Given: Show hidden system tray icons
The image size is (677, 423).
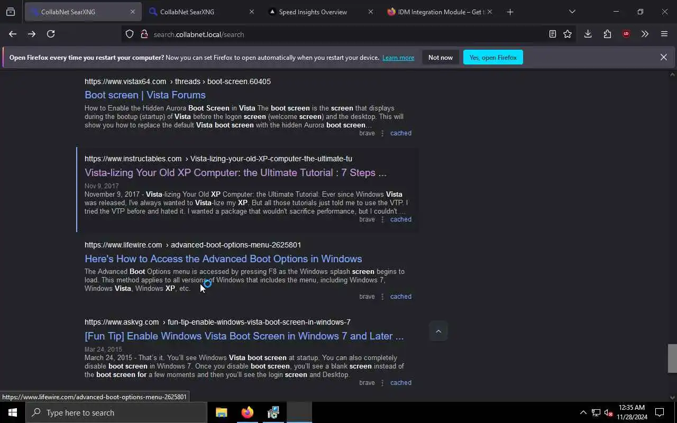Looking at the screenshot, I should click(583, 412).
